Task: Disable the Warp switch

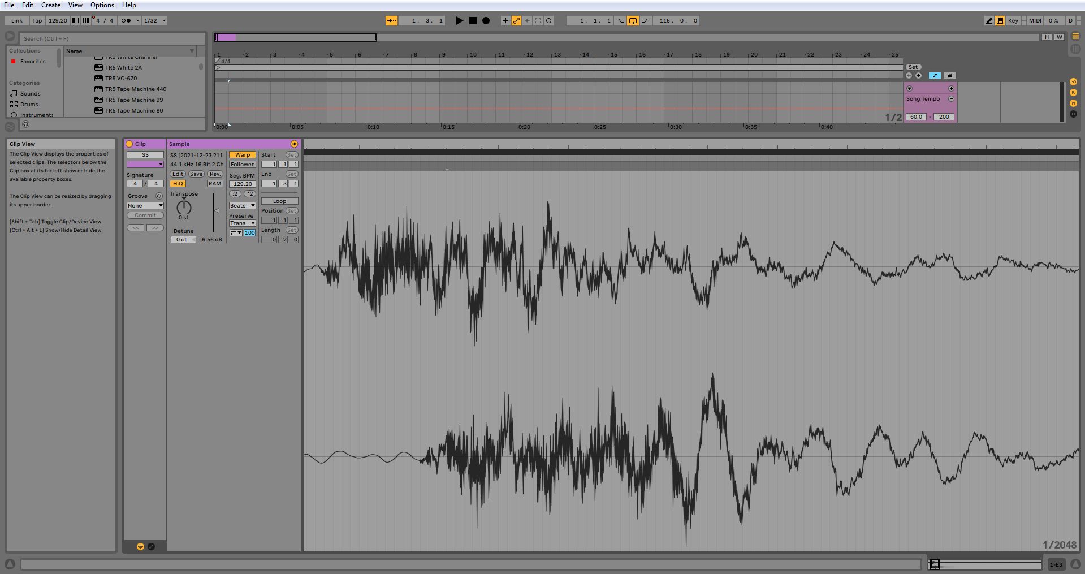Action: coord(243,155)
